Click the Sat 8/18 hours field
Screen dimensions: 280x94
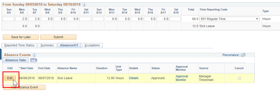pos(175,19)
